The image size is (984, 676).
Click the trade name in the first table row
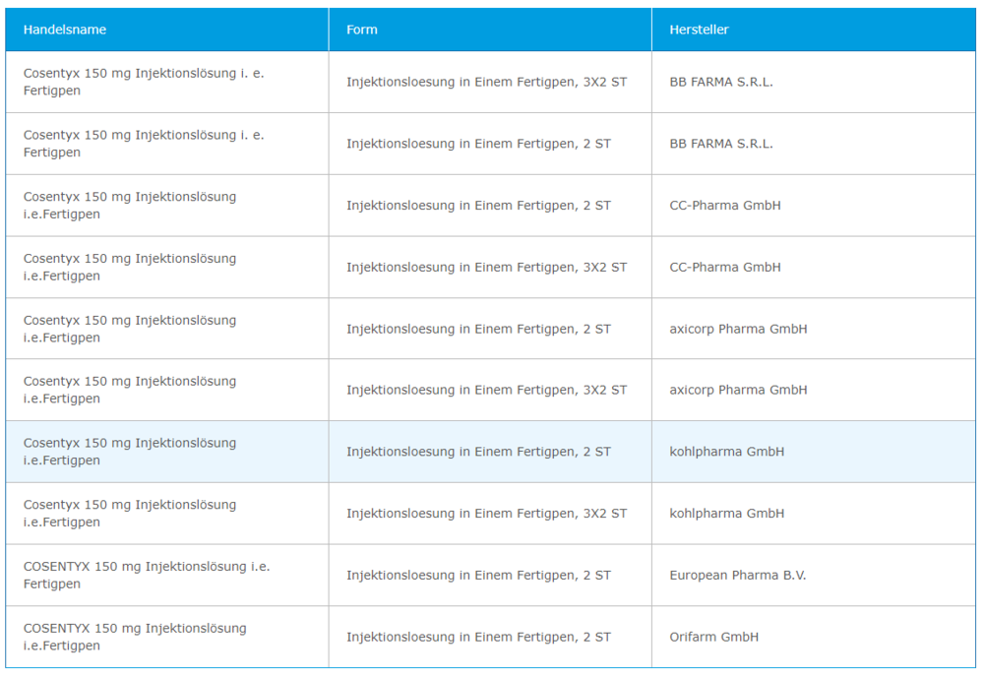click(x=144, y=82)
